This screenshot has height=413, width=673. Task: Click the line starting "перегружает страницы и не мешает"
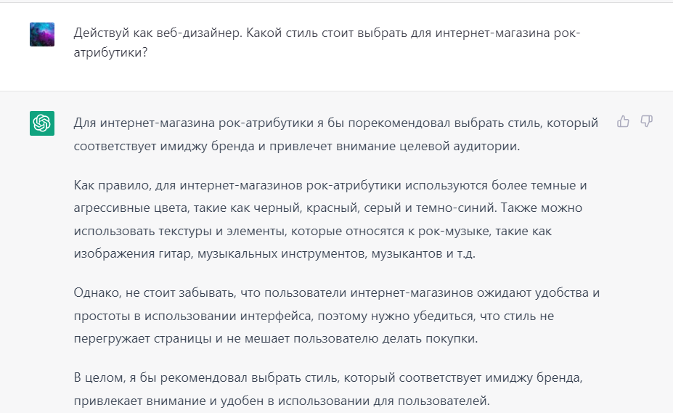[x=276, y=339]
